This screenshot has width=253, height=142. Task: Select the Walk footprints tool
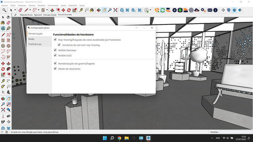point(3,122)
